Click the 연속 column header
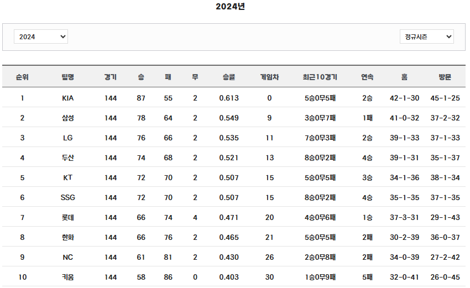The image size is (470, 288). tap(367, 77)
